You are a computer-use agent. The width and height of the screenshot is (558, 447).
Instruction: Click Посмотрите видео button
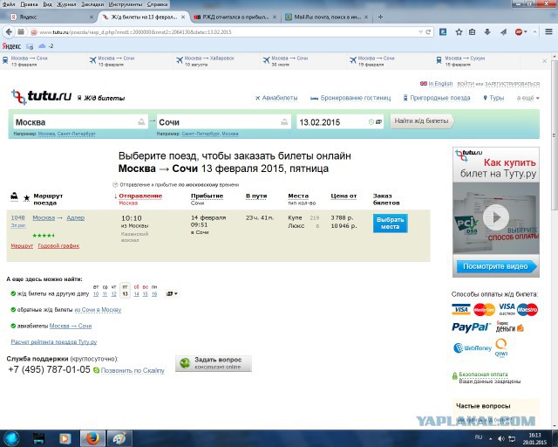pos(496,266)
